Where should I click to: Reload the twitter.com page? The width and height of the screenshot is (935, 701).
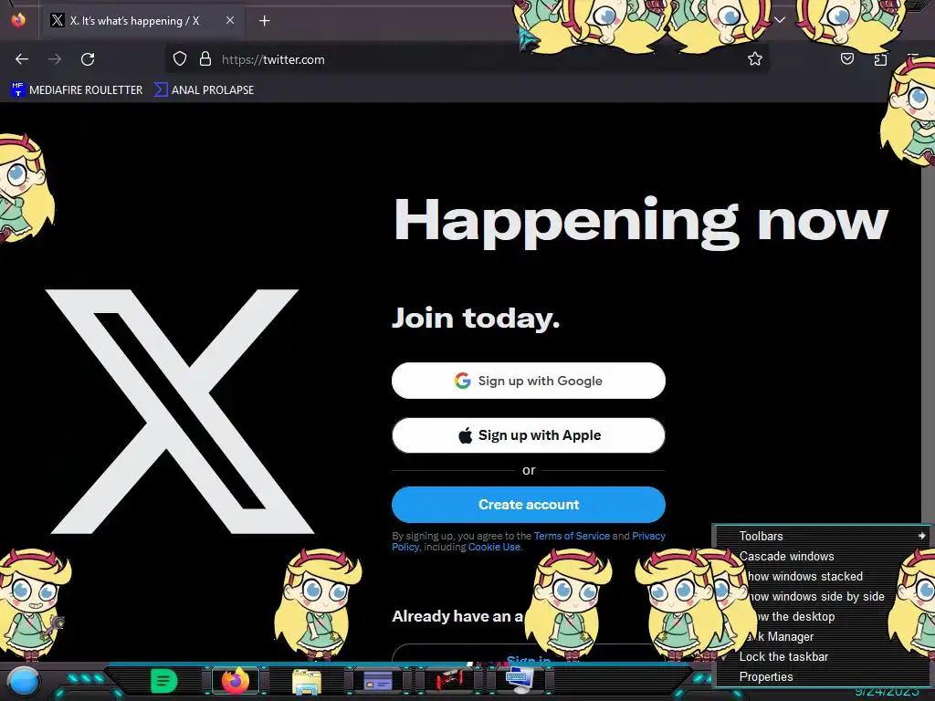88,59
